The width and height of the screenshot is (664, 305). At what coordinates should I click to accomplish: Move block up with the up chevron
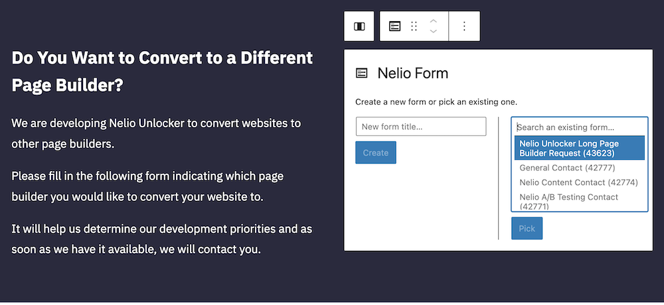coord(433,21)
